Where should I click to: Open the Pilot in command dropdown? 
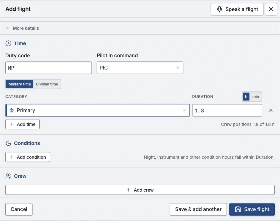[140, 68]
